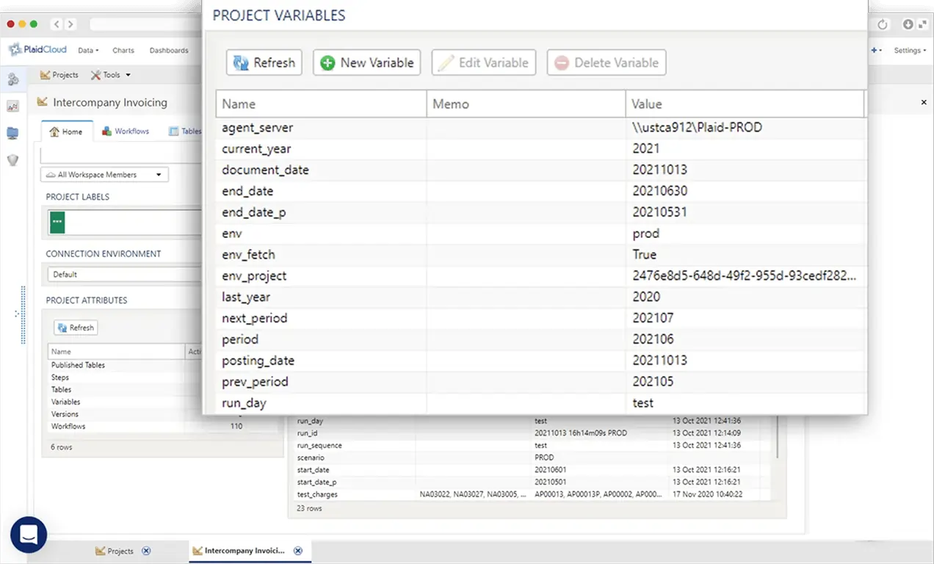
Task: Click the browser download icon
Action: (x=908, y=24)
